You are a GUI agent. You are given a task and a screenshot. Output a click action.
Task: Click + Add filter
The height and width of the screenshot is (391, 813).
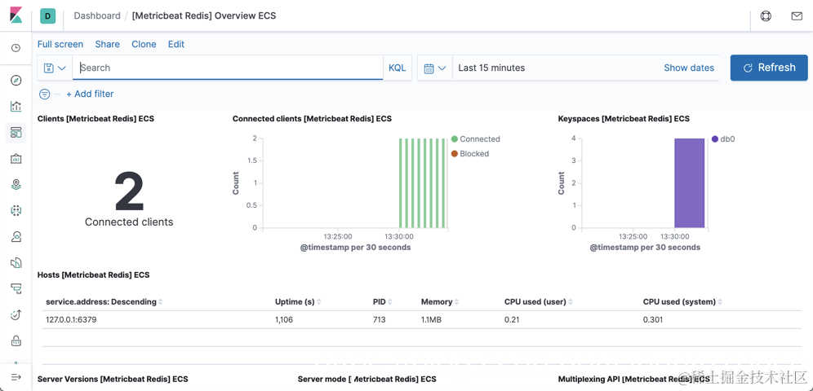point(90,94)
